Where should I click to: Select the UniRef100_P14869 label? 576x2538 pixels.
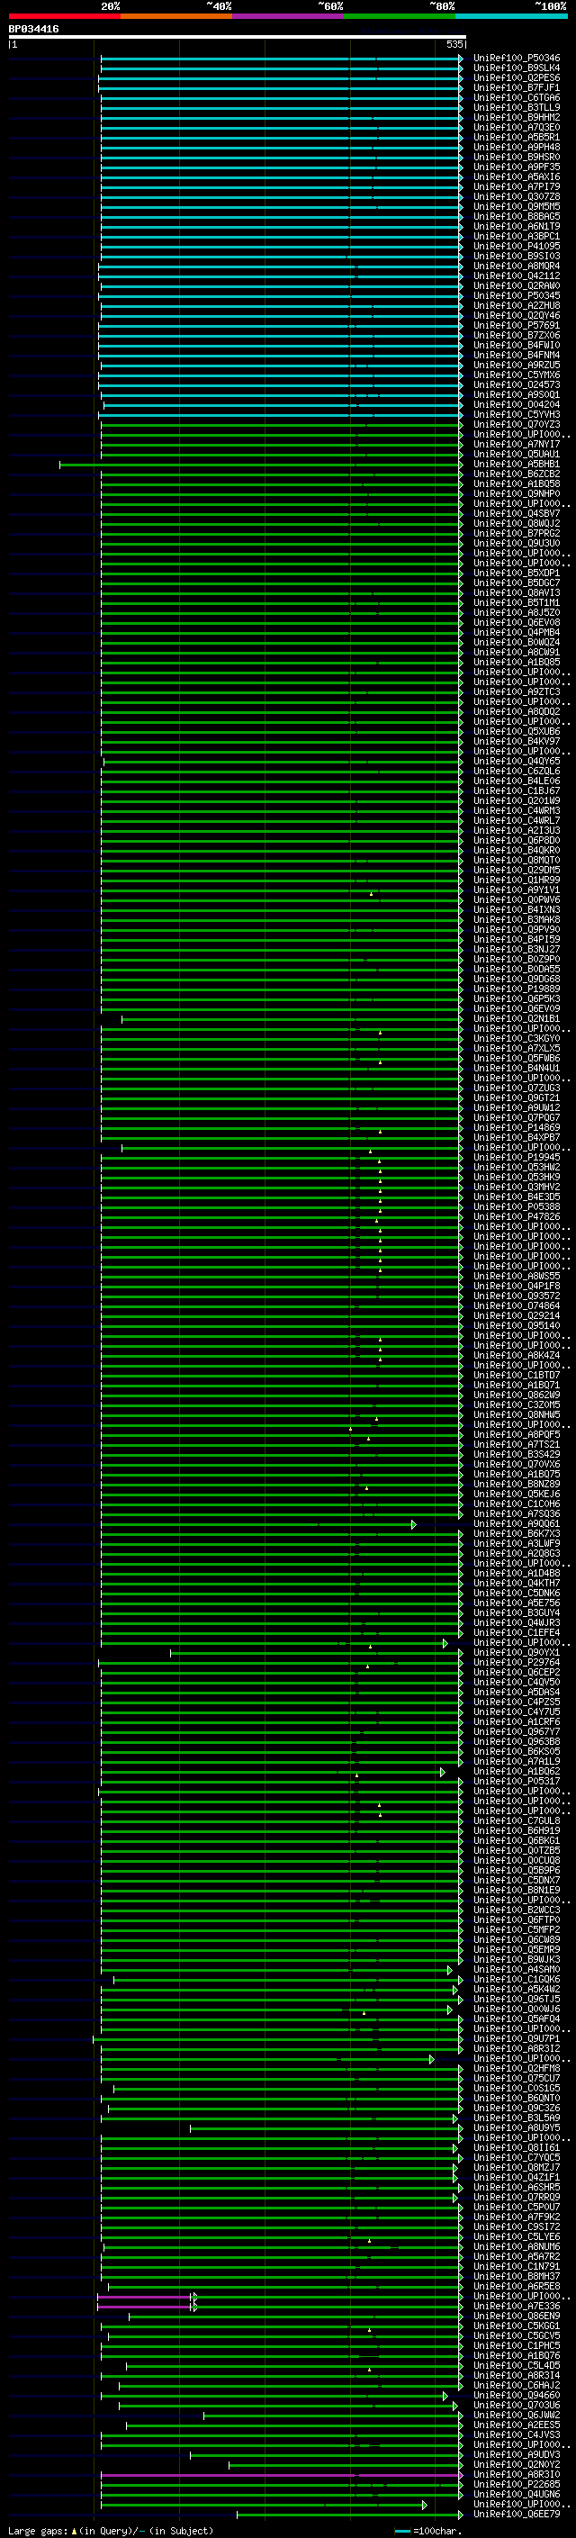point(517,1128)
